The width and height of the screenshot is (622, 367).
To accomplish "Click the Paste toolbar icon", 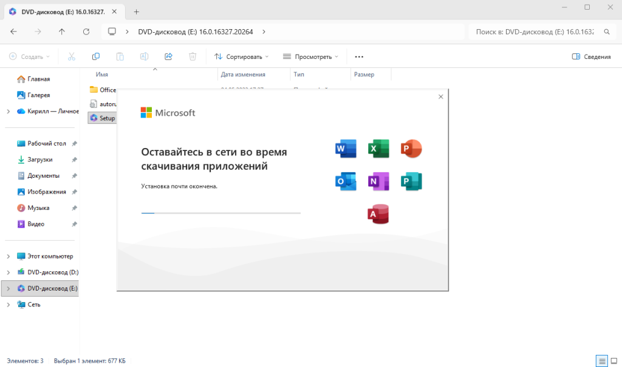I will (120, 56).
